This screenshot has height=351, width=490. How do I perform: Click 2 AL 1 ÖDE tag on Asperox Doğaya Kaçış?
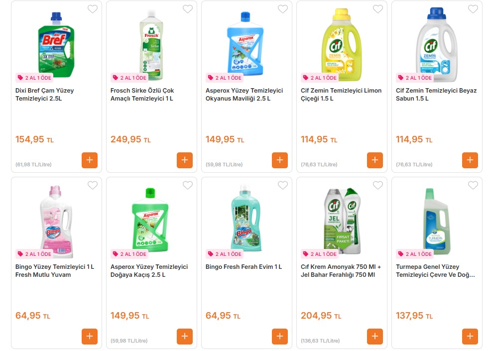[129, 254]
